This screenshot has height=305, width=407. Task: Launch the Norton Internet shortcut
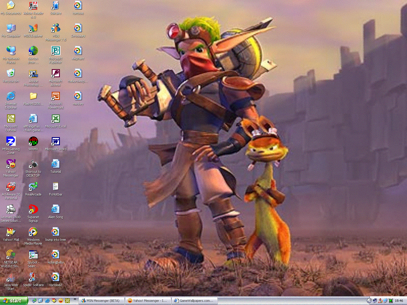33,55
